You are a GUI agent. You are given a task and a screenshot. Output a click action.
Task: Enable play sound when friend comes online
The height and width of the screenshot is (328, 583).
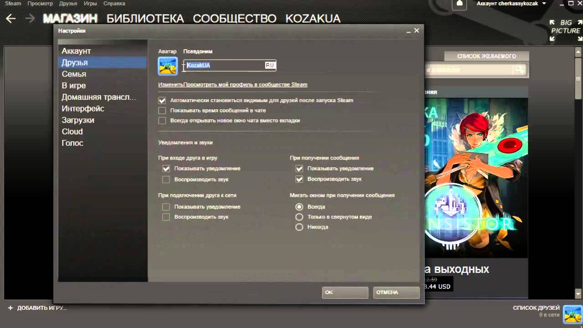tap(166, 217)
